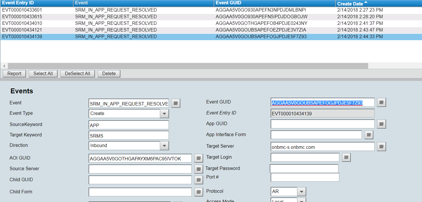This screenshot has height=202, width=422.
Task: Click date 2/14/2018 2:28:20 PM cell
Action: click(x=360, y=16)
